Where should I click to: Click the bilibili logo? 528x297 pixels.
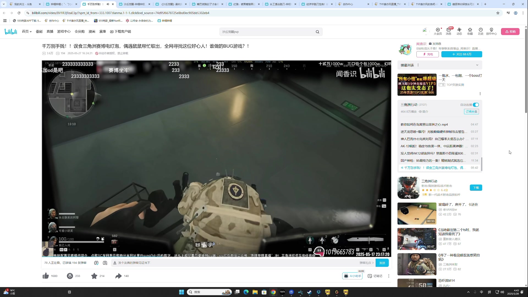(x=11, y=32)
